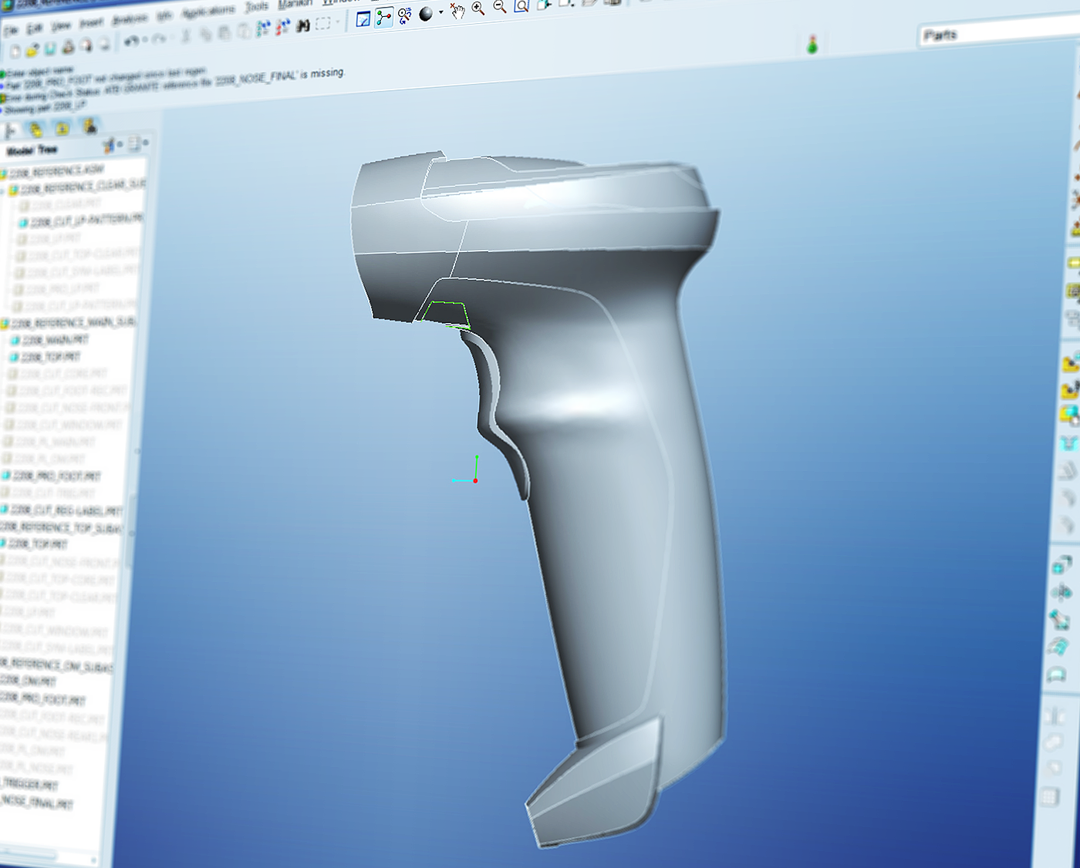This screenshot has height=868, width=1080.
Task: Click the Parts search field
Action: 999,32
